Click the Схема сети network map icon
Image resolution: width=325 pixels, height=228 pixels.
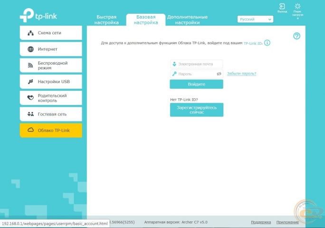(x=31, y=33)
